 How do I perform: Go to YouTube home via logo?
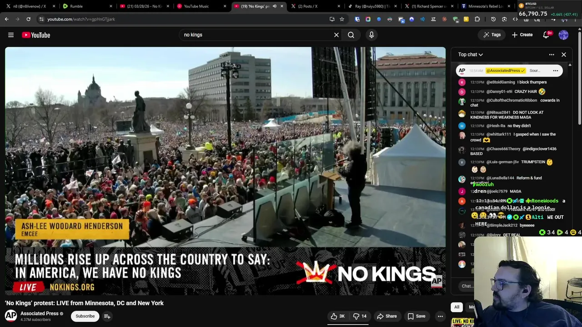coord(36,35)
